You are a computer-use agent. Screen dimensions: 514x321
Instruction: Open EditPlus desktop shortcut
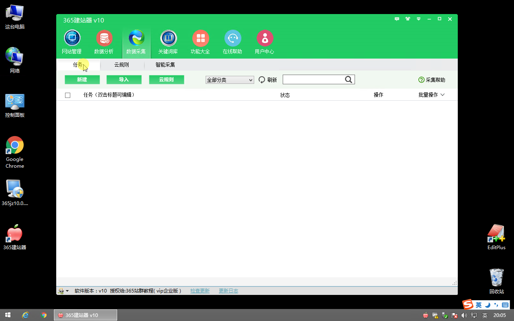[x=496, y=233]
